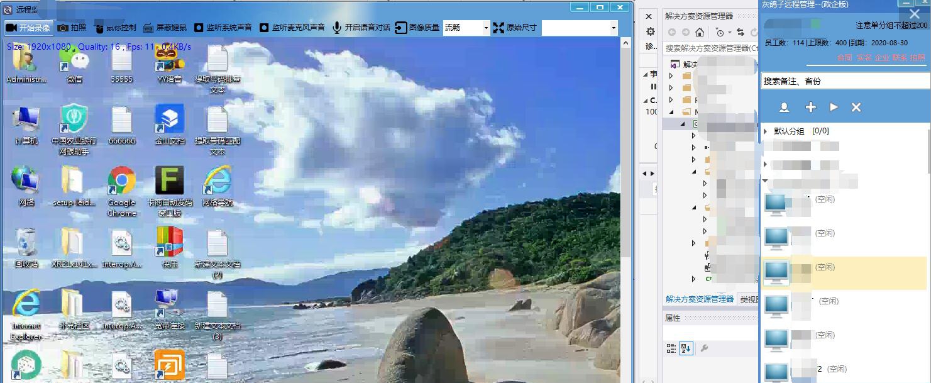
Task: Open 开启语音对话 voice chat microphone icon
Action: [x=338, y=27]
